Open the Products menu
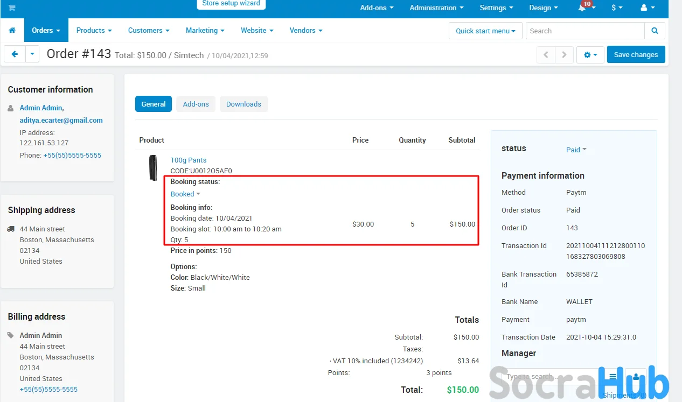 point(94,31)
